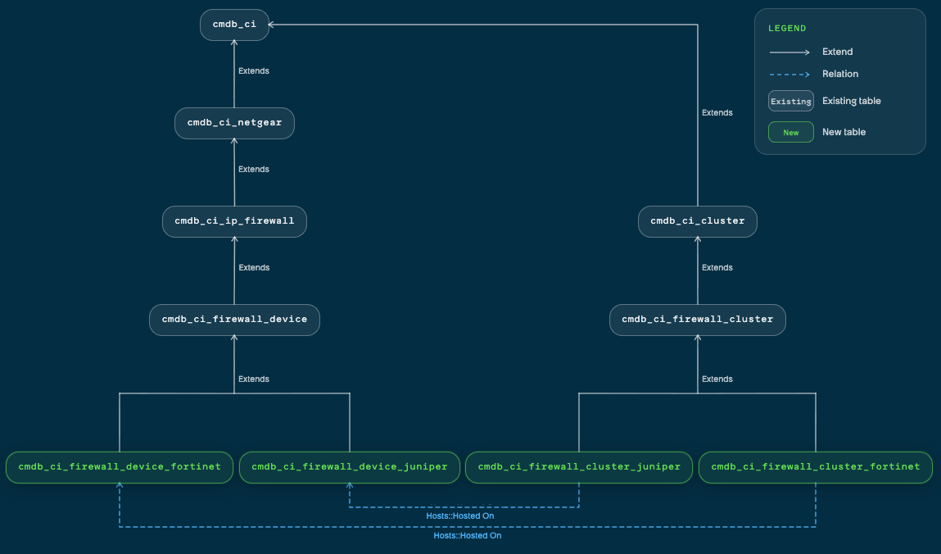Select the cmdb_ci_firewall_device table node
Image resolution: width=941 pixels, height=554 pixels.
tap(234, 320)
